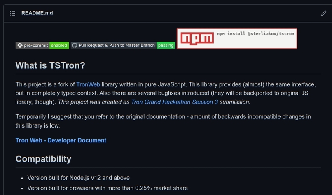Click the pre-commit enabled badge

[42, 45]
